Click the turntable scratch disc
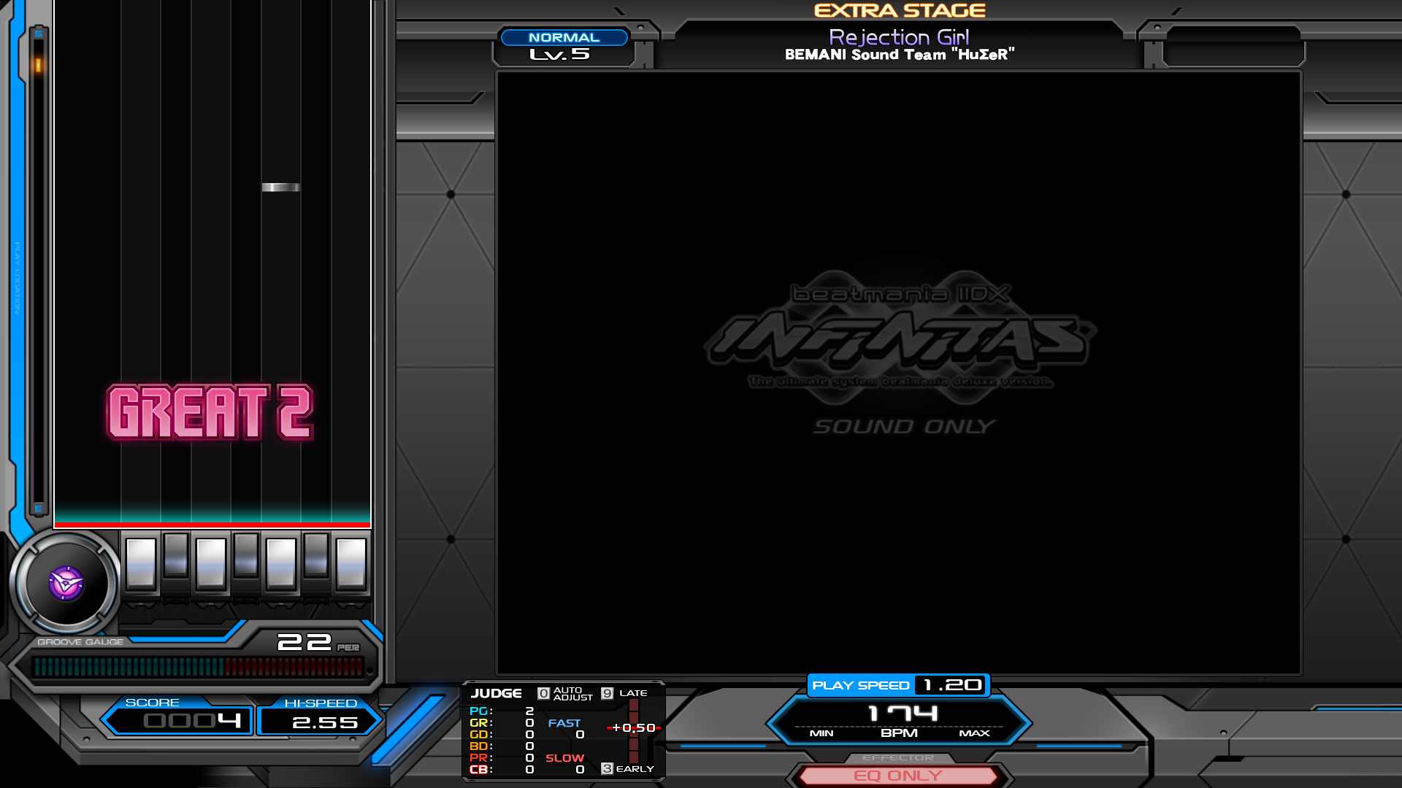The width and height of the screenshot is (1402, 788). click(x=66, y=584)
